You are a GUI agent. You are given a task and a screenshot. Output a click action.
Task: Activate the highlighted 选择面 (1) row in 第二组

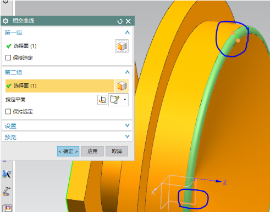(x=60, y=86)
